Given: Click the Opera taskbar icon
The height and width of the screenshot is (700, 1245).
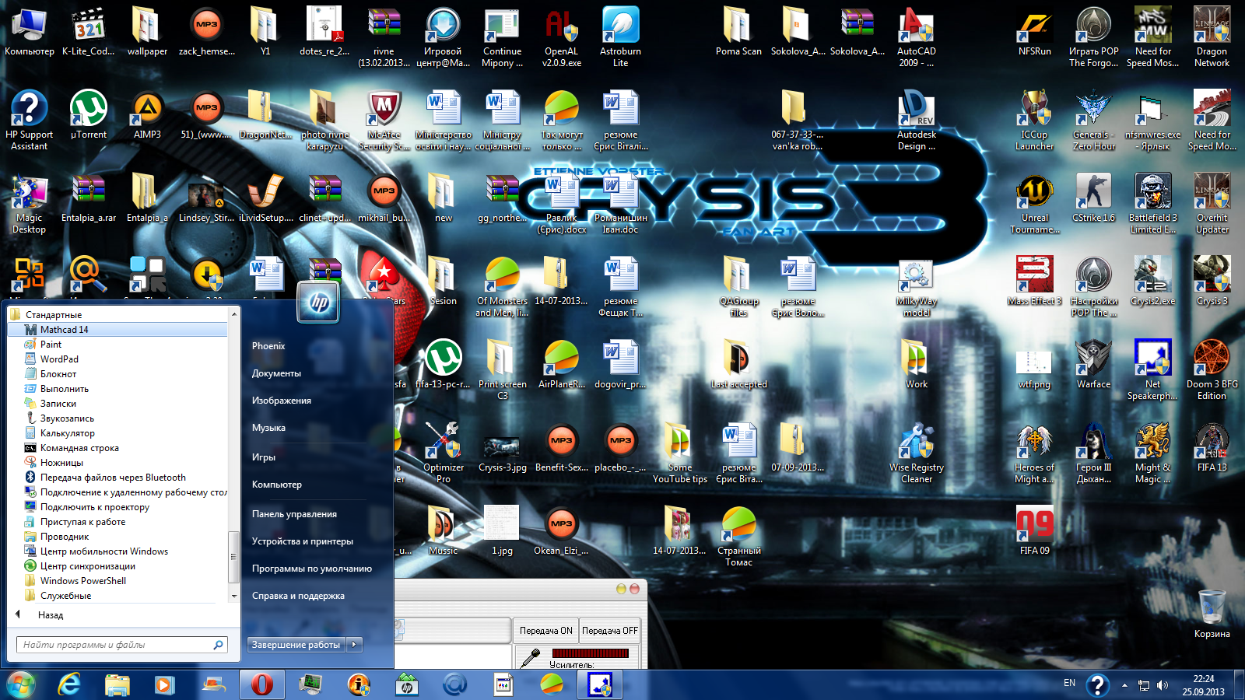Looking at the screenshot, I should point(262,684).
